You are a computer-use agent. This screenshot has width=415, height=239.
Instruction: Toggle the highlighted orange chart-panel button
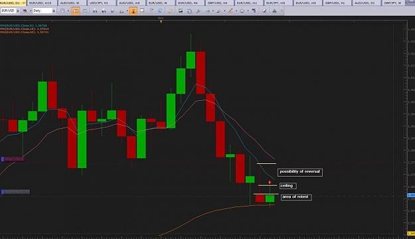(x=76, y=11)
